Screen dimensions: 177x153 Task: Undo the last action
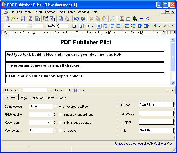coord(76,19)
